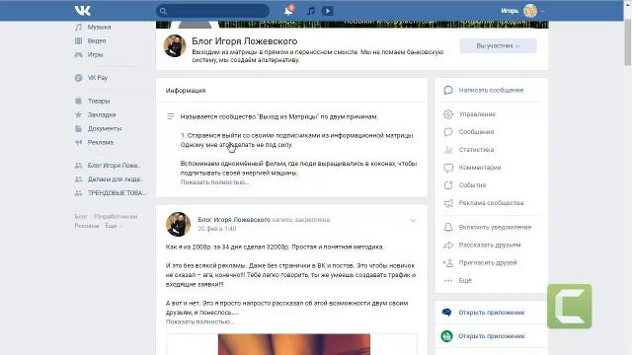Click the icon beside События

click(x=448, y=185)
